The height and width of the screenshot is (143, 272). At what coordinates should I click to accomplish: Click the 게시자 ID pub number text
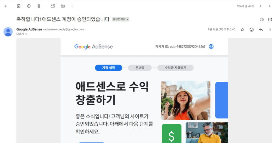[x=180, y=46]
